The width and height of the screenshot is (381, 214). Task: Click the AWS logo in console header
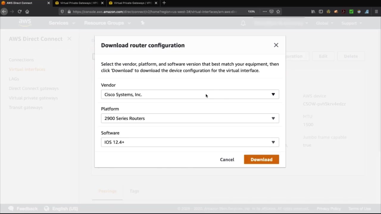coord(25,23)
